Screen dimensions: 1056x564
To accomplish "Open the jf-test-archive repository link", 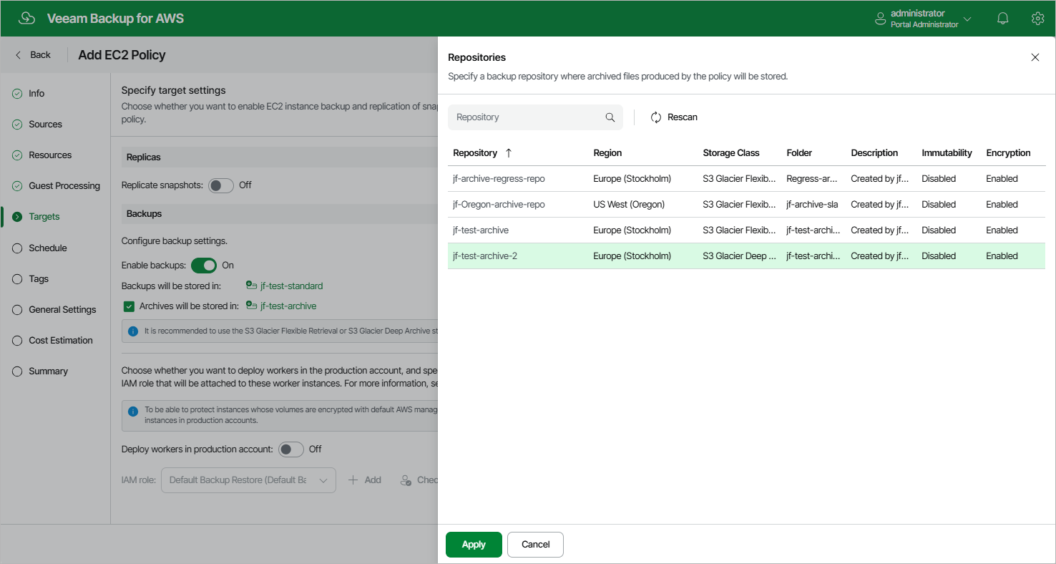I will pyautogui.click(x=288, y=306).
